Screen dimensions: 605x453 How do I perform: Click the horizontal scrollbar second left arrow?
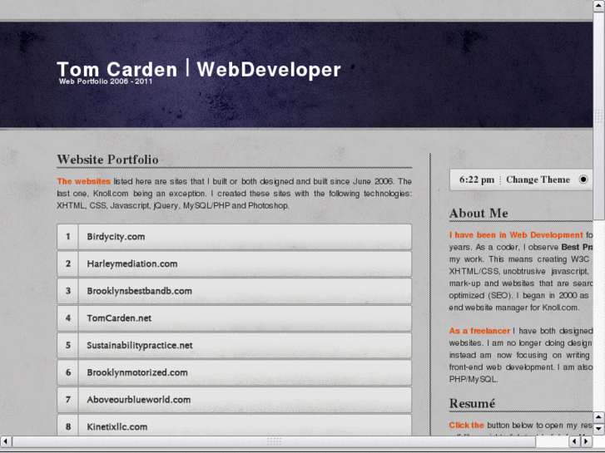pos(575,441)
